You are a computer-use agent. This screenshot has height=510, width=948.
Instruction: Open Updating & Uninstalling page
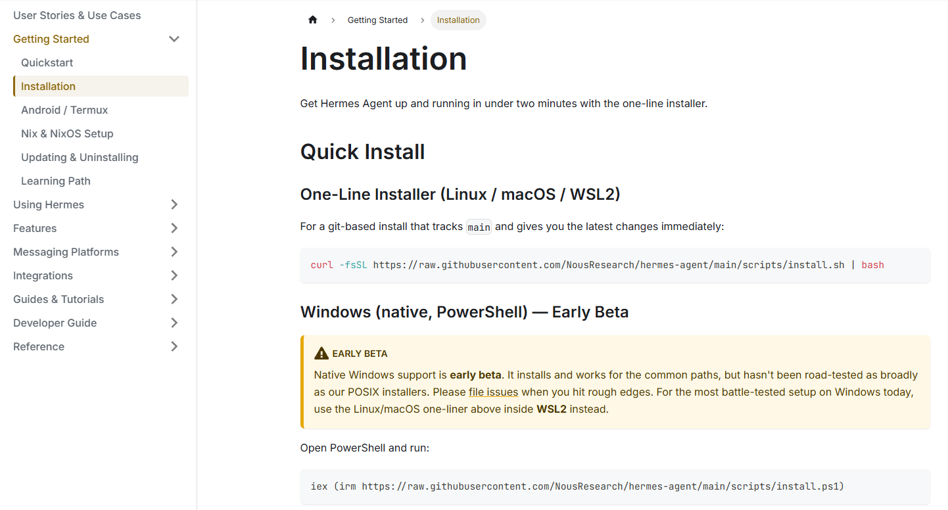(x=80, y=157)
